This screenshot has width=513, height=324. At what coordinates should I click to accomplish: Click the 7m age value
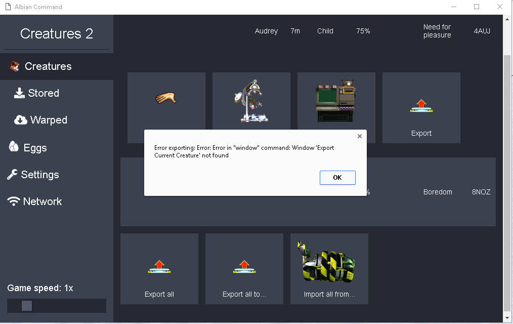click(295, 31)
